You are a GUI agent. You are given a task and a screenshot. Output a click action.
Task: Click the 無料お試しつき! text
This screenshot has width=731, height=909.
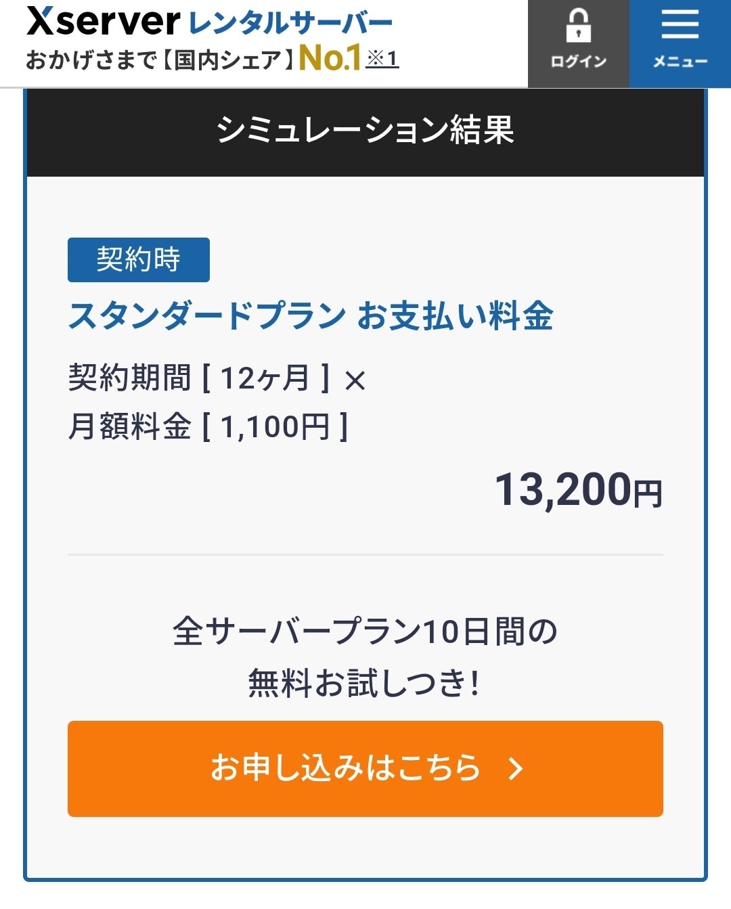coord(365,682)
